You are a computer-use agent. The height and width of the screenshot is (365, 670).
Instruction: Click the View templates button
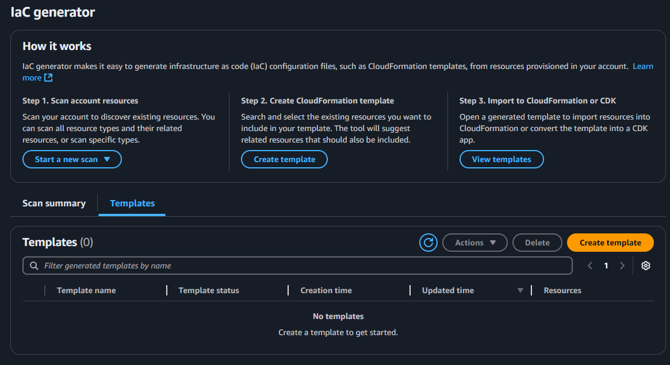click(x=501, y=159)
